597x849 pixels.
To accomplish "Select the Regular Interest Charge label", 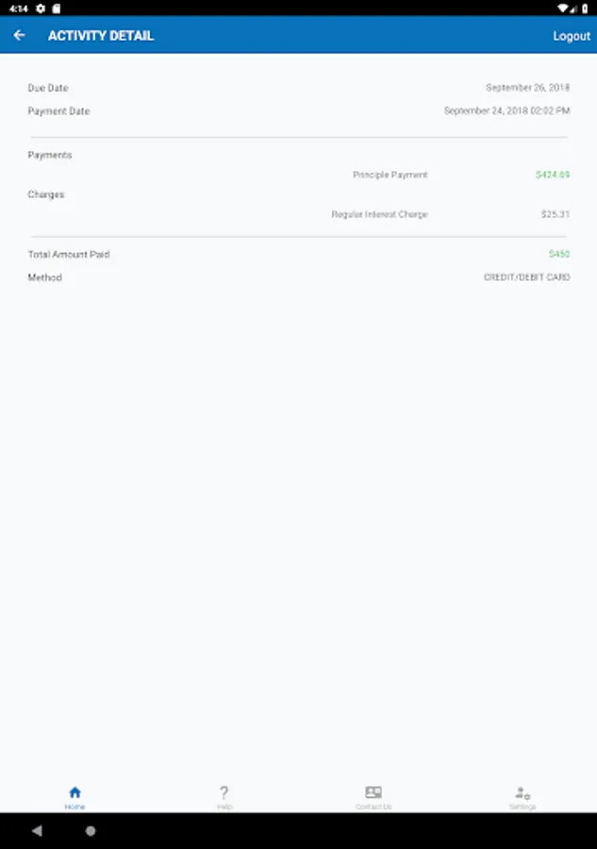I will pos(379,214).
